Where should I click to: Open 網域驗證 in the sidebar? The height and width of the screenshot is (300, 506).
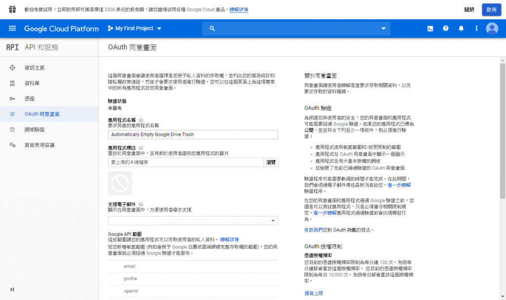(35, 129)
